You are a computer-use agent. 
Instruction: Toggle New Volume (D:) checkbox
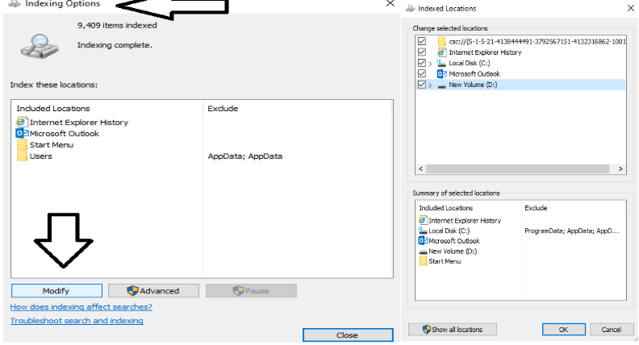(x=422, y=85)
